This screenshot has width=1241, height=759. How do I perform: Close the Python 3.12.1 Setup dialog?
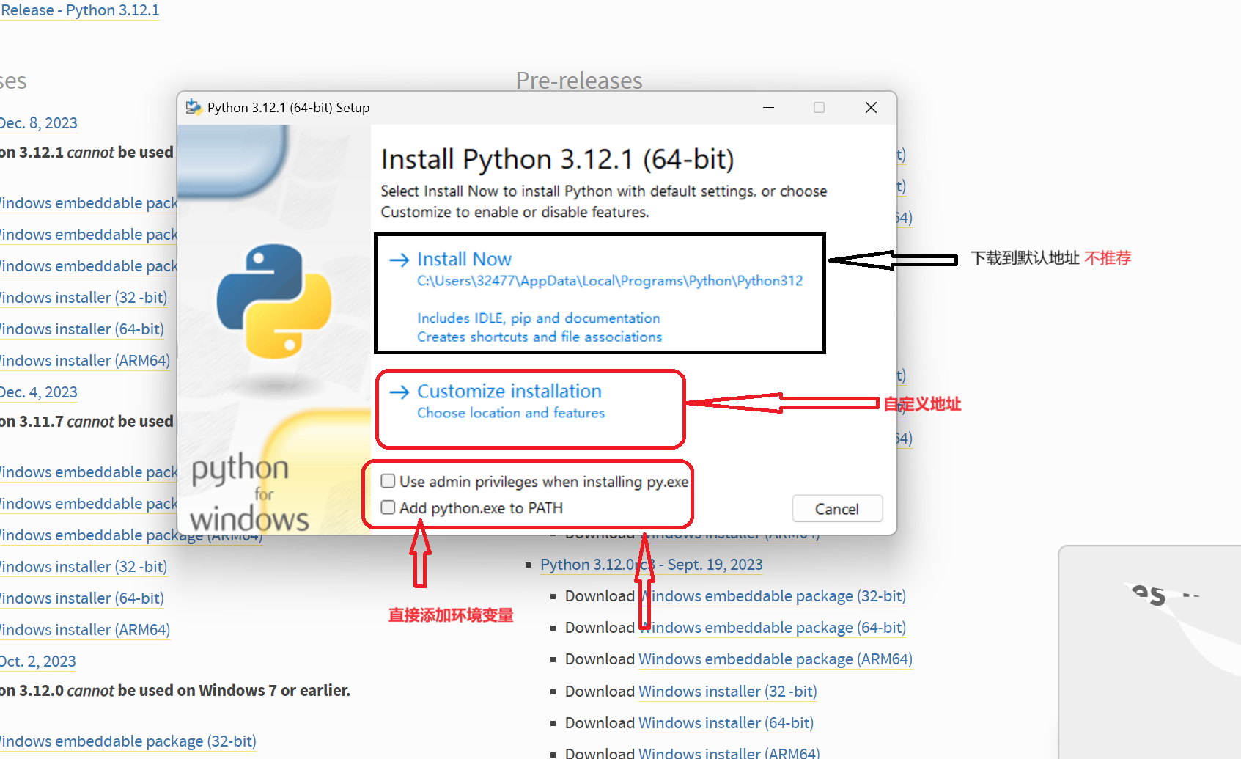tap(871, 108)
